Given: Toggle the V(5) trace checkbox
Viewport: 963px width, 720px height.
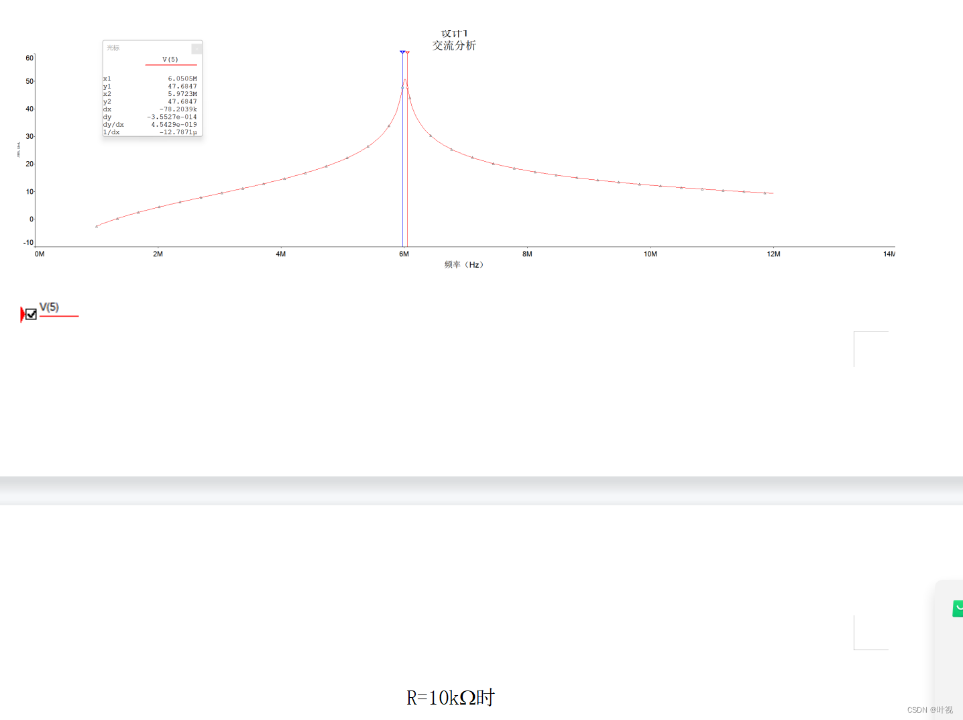Looking at the screenshot, I should pyautogui.click(x=31, y=314).
